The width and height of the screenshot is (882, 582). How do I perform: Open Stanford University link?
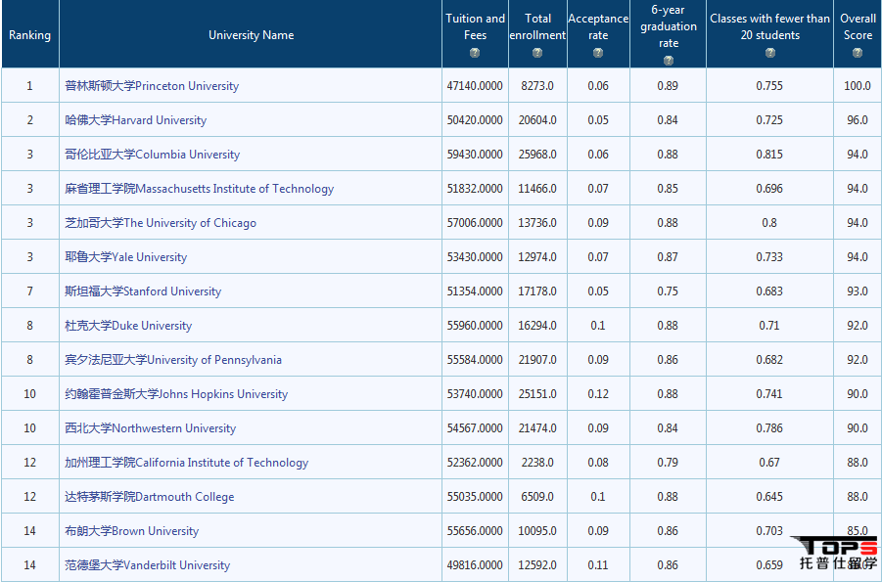point(143,291)
